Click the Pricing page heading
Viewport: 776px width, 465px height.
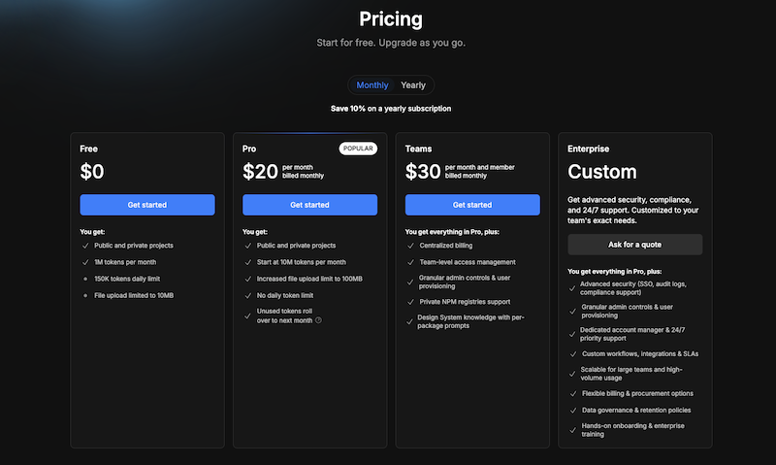click(x=391, y=19)
